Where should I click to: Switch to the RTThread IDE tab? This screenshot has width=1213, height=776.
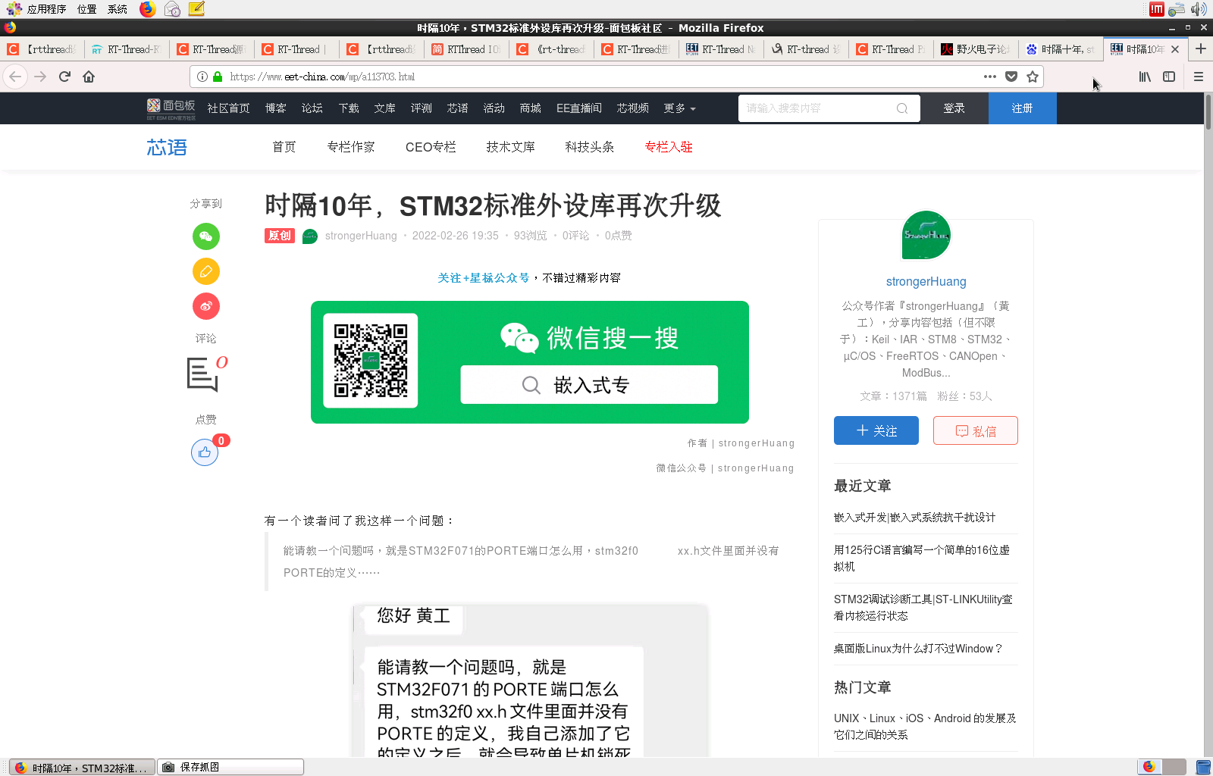point(466,49)
